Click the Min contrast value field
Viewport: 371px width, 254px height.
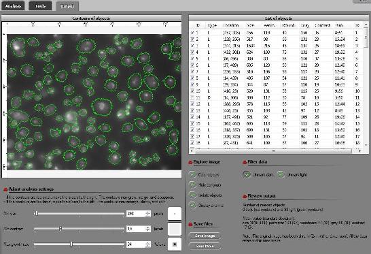coord(136,229)
